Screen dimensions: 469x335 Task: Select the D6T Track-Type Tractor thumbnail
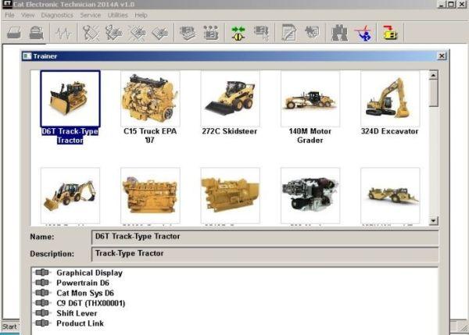point(70,98)
